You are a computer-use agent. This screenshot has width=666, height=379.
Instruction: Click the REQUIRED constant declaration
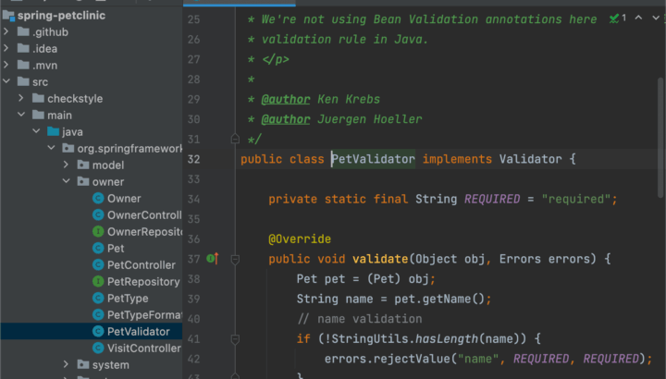[492, 199]
